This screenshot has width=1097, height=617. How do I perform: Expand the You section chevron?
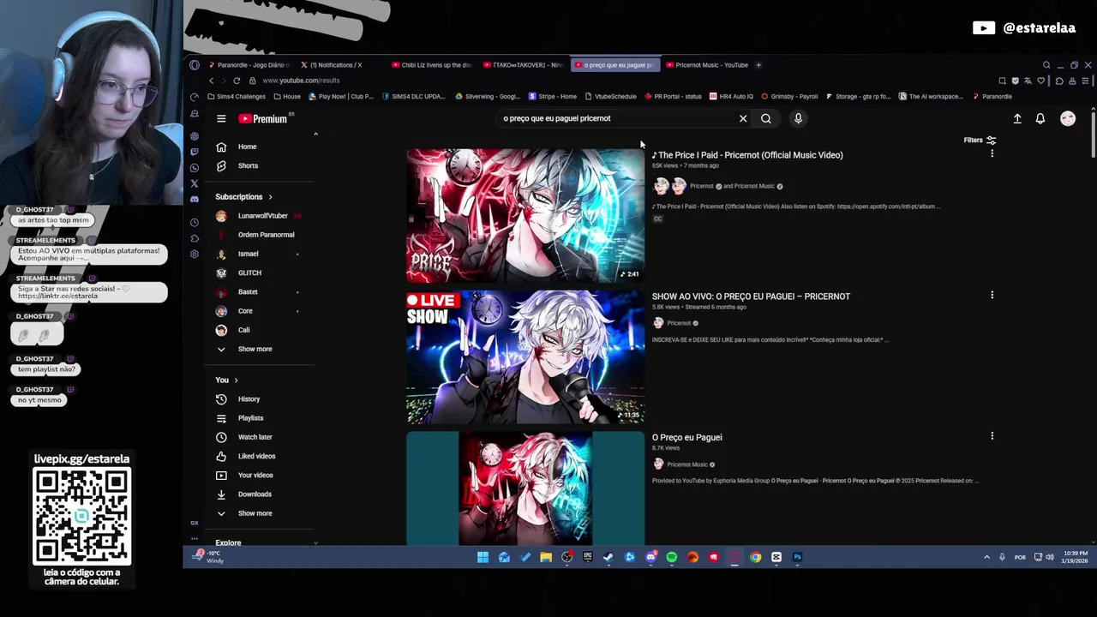coord(236,380)
